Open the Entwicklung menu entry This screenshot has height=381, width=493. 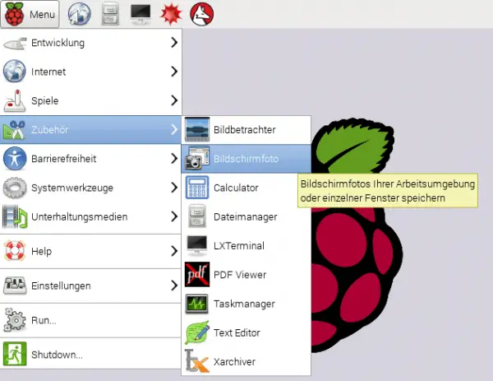(x=91, y=43)
